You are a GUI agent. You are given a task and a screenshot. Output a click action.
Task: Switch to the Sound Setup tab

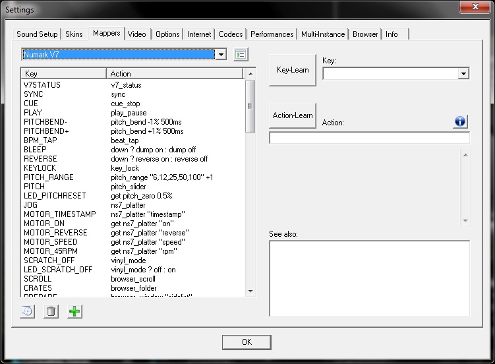(38, 34)
